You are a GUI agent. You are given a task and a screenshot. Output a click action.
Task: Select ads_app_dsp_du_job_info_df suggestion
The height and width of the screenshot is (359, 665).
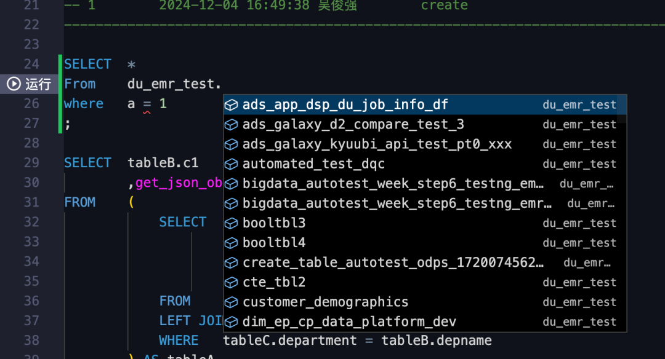(345, 105)
